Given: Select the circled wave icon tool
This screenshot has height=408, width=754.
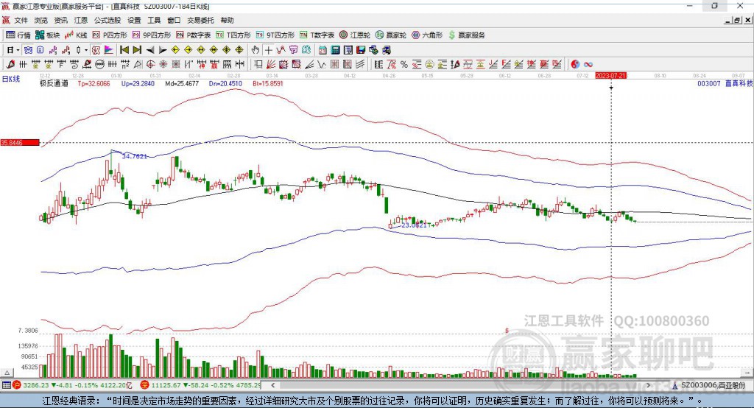Looking at the screenshot, I should 99,64.
